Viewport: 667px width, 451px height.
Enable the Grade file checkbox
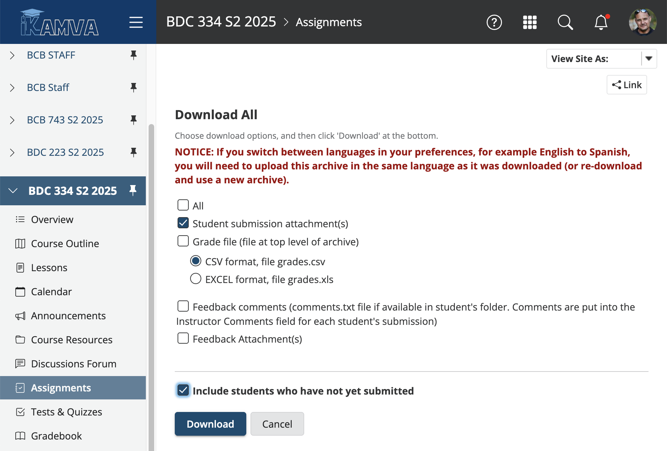(183, 241)
